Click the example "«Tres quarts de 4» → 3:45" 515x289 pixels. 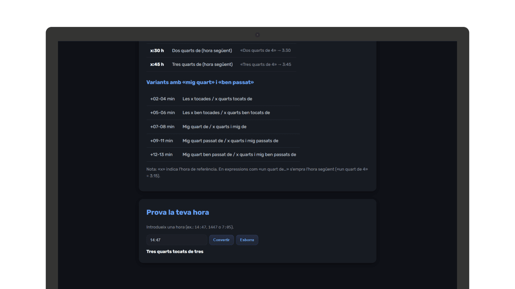click(266, 64)
